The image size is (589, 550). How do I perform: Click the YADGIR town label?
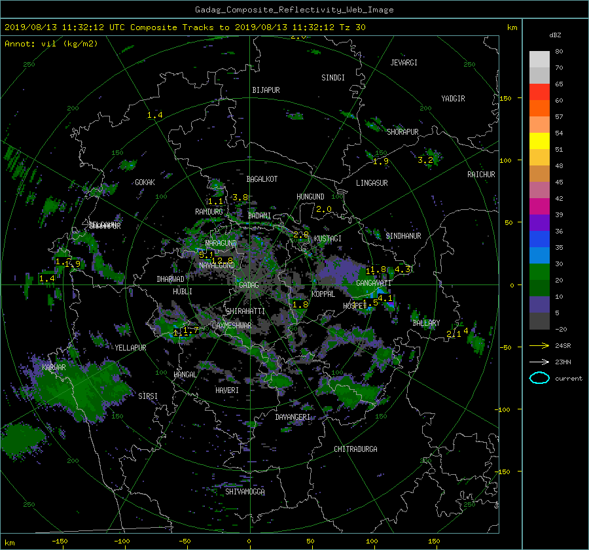point(453,99)
